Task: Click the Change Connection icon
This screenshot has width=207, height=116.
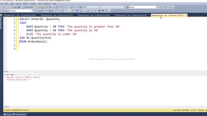Action: click(6, 11)
